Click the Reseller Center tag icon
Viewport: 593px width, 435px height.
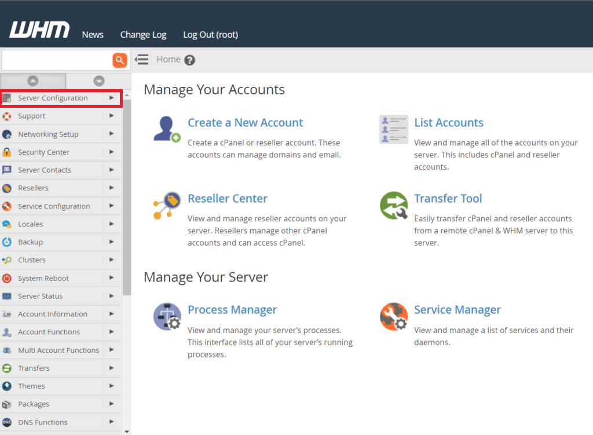tap(167, 206)
